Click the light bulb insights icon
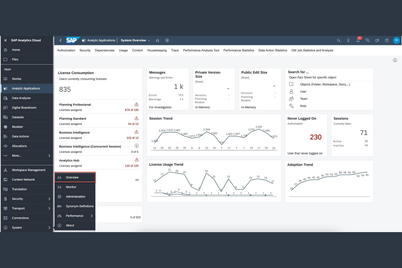 tap(348, 40)
